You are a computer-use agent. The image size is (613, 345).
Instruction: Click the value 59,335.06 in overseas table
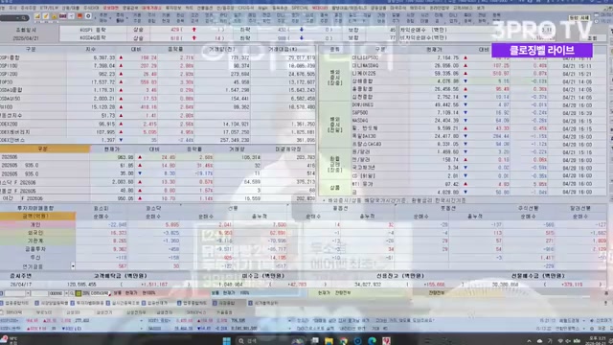click(x=447, y=73)
